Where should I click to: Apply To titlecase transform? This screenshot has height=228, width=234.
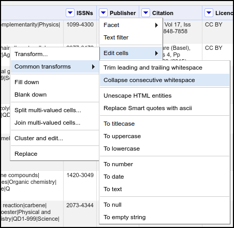coord(165,124)
